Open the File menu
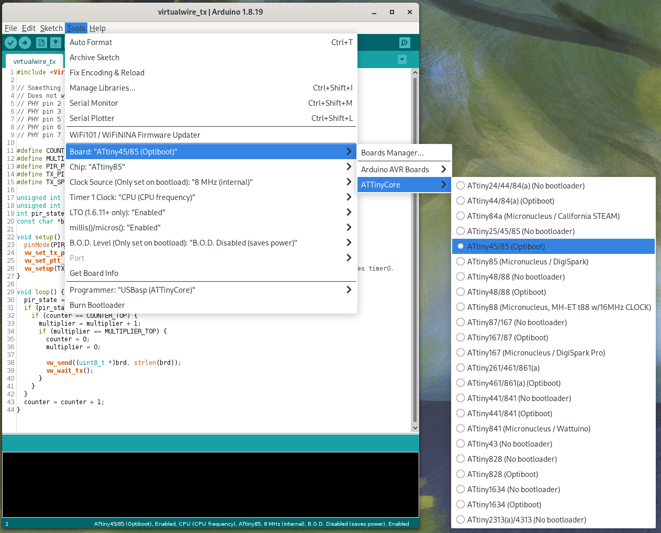 coord(10,28)
